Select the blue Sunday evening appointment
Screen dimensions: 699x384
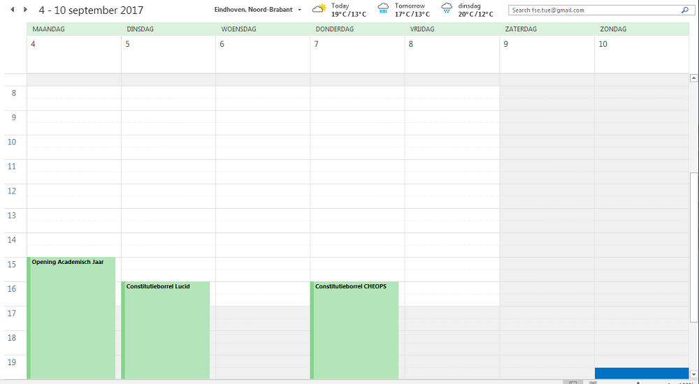[x=641, y=373]
